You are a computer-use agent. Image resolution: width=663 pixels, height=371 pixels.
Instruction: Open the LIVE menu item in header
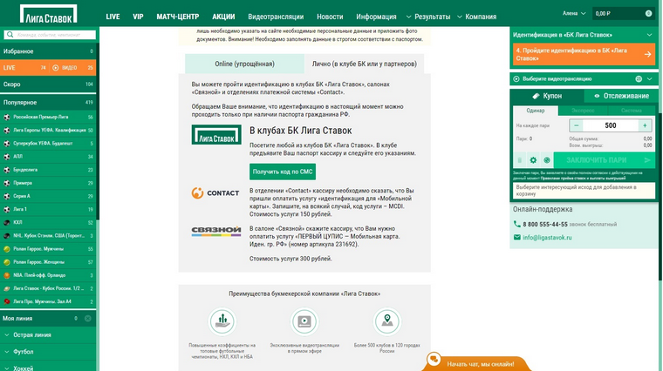(113, 17)
